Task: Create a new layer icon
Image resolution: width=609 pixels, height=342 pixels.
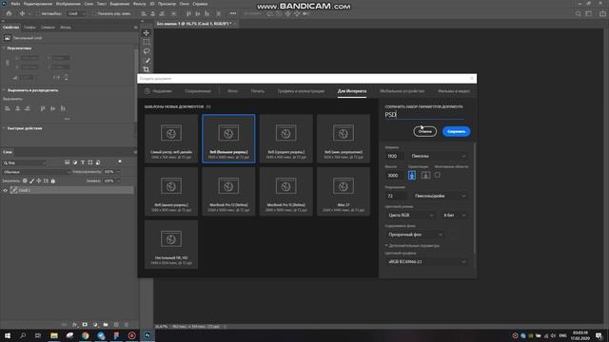Action: 116,325
